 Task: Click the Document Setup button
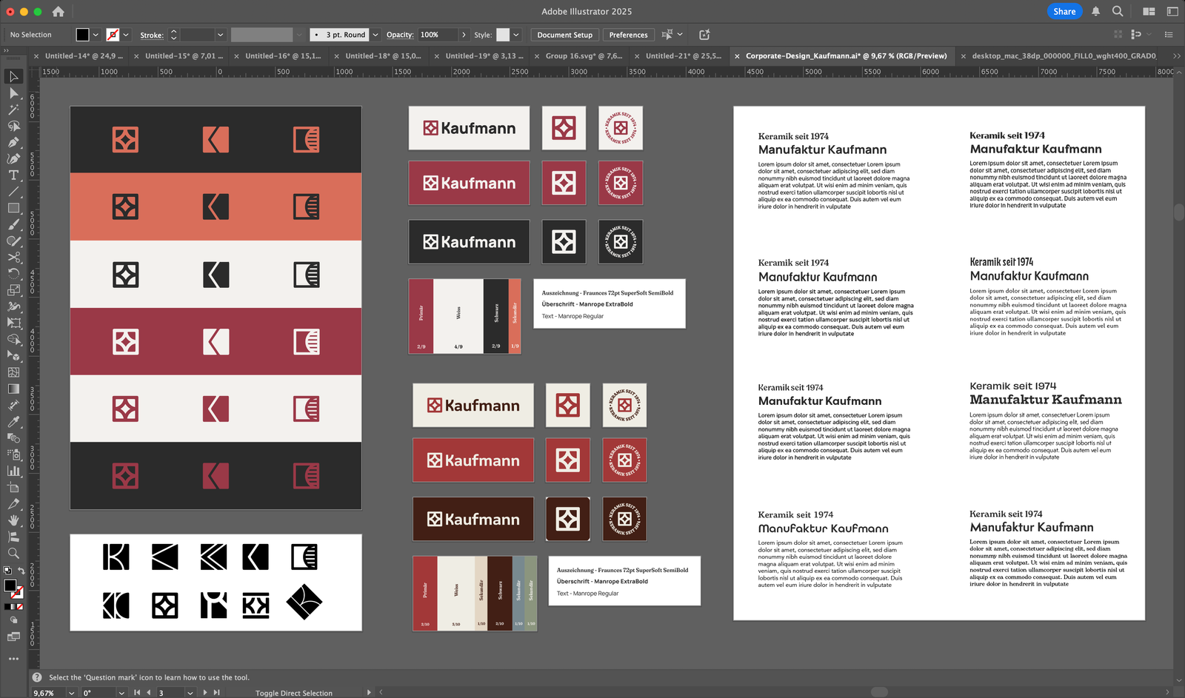click(x=564, y=35)
